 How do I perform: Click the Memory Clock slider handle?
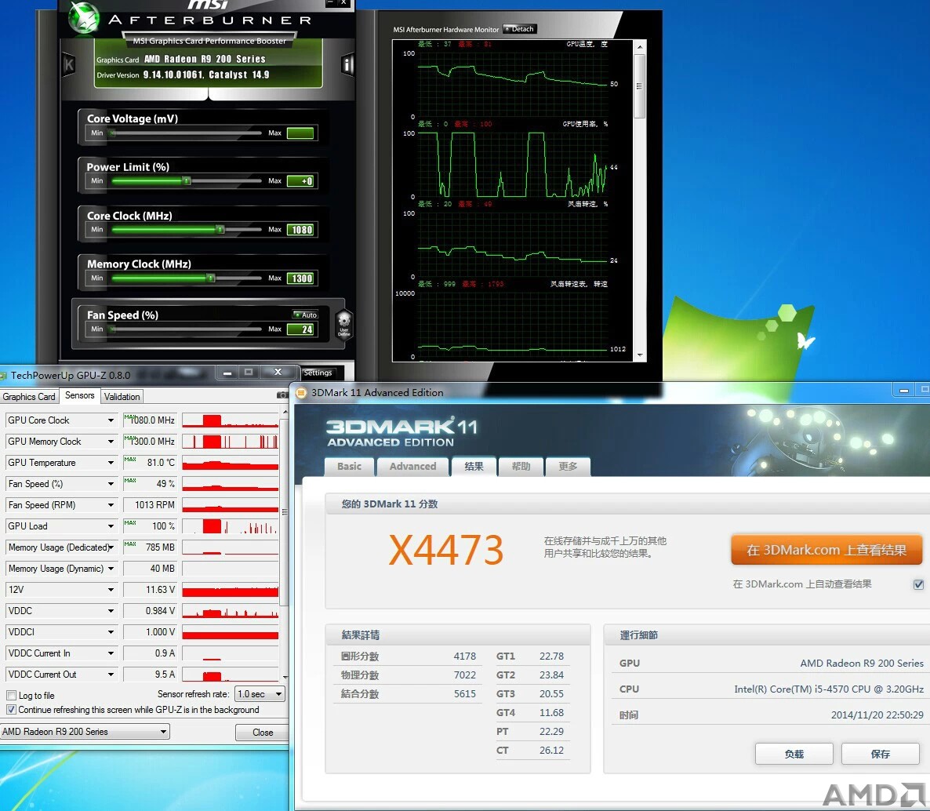click(x=211, y=278)
